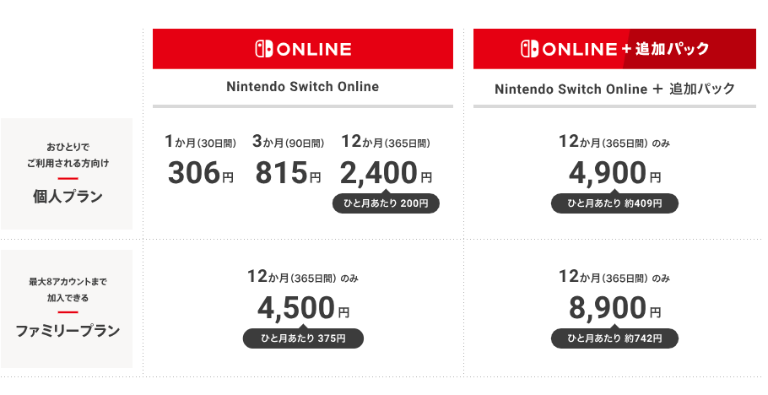The height and width of the screenshot is (395, 768).
Task: Click the ひと月あたり 約742円 badge
Action: (614, 338)
